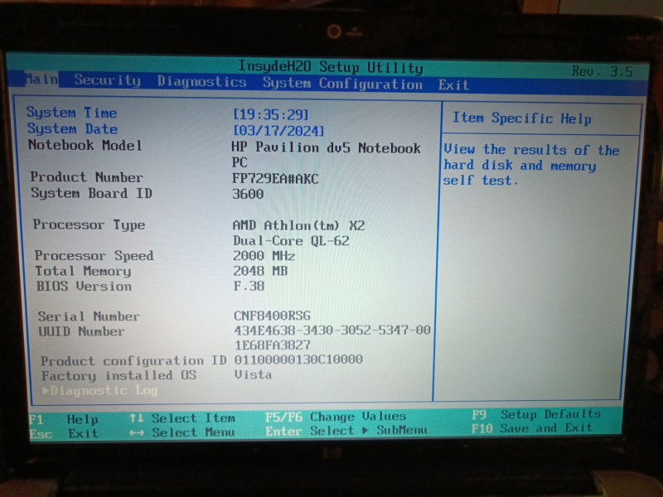Screen dimensions: 663x497
Task: Click the HP Pavilion dv5 Notebook text
Action: click(326, 147)
